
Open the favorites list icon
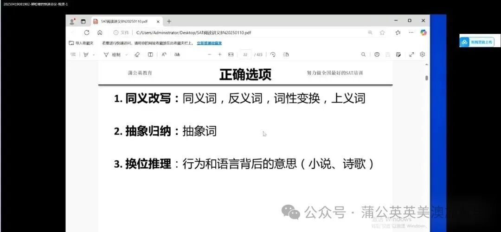coord(398,32)
